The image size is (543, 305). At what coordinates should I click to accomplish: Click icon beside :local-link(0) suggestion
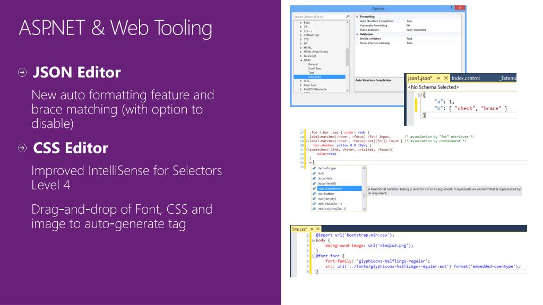(x=314, y=184)
